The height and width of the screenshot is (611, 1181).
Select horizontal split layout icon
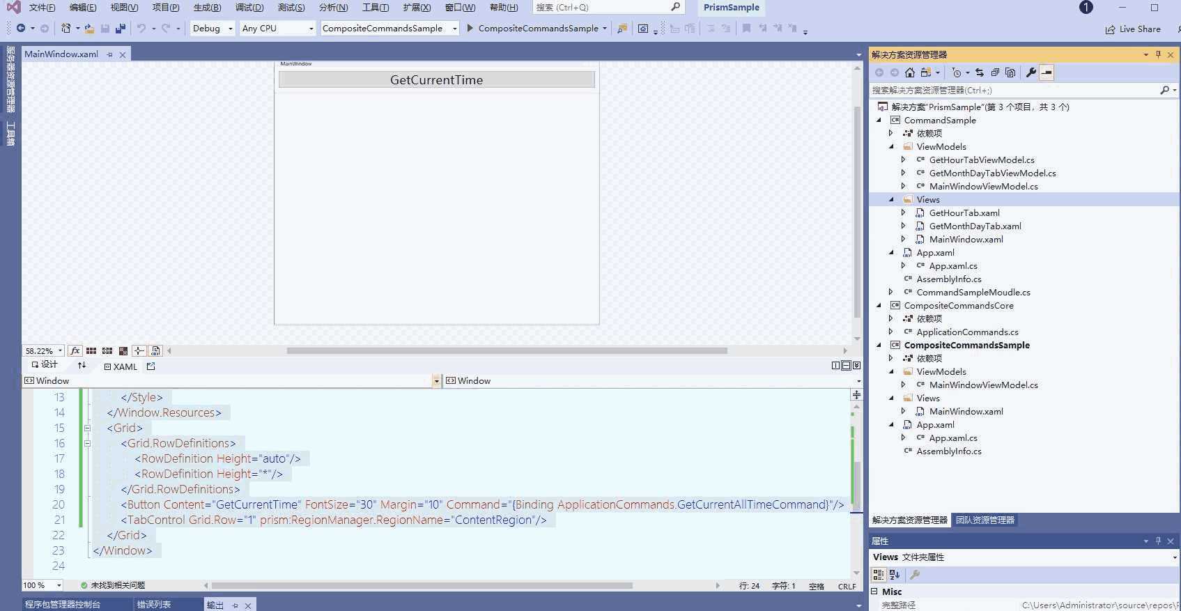[846, 365]
